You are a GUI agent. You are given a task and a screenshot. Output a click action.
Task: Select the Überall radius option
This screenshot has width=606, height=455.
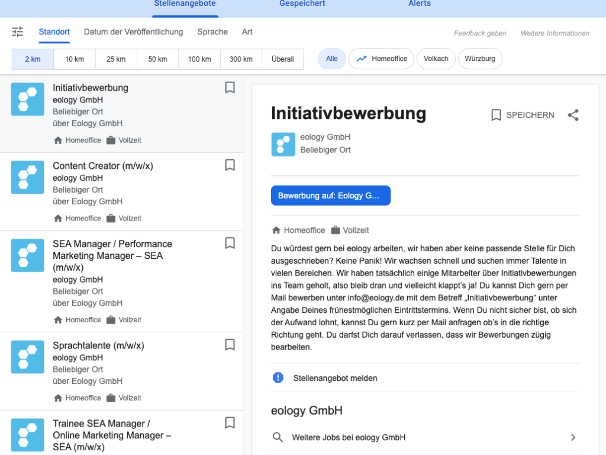pos(283,59)
